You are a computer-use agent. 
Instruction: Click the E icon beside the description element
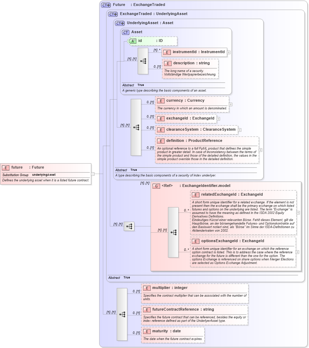168,63
